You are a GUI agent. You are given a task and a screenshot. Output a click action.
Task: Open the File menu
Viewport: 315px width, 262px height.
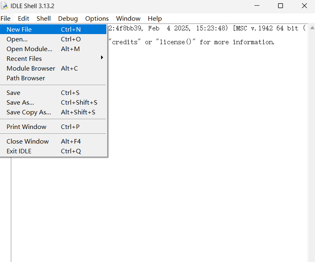click(x=5, y=19)
